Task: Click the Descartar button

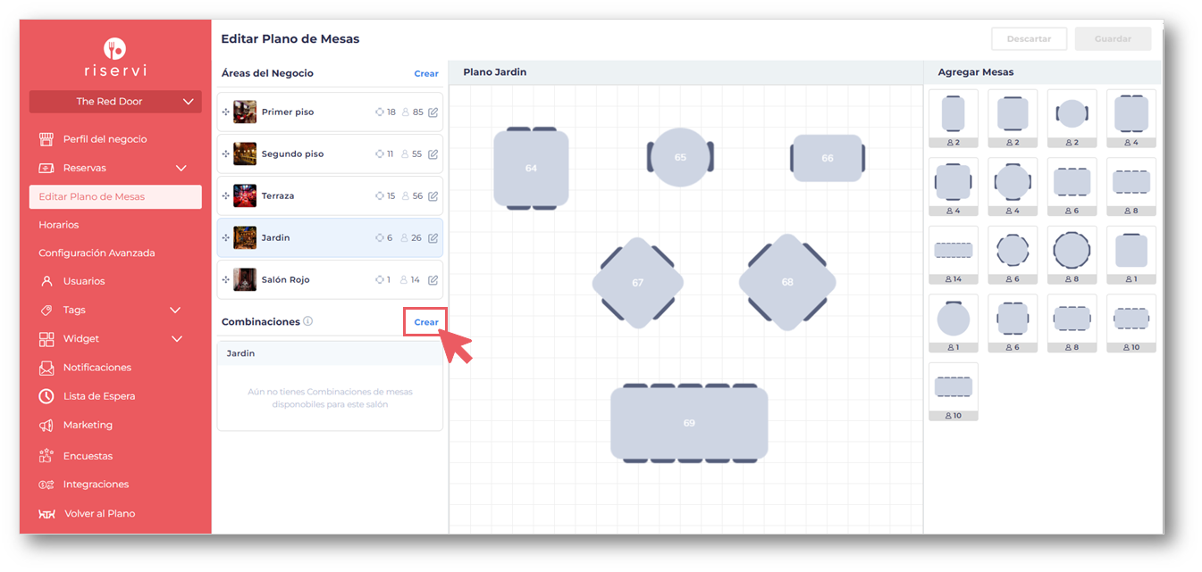Action: pos(1029,39)
